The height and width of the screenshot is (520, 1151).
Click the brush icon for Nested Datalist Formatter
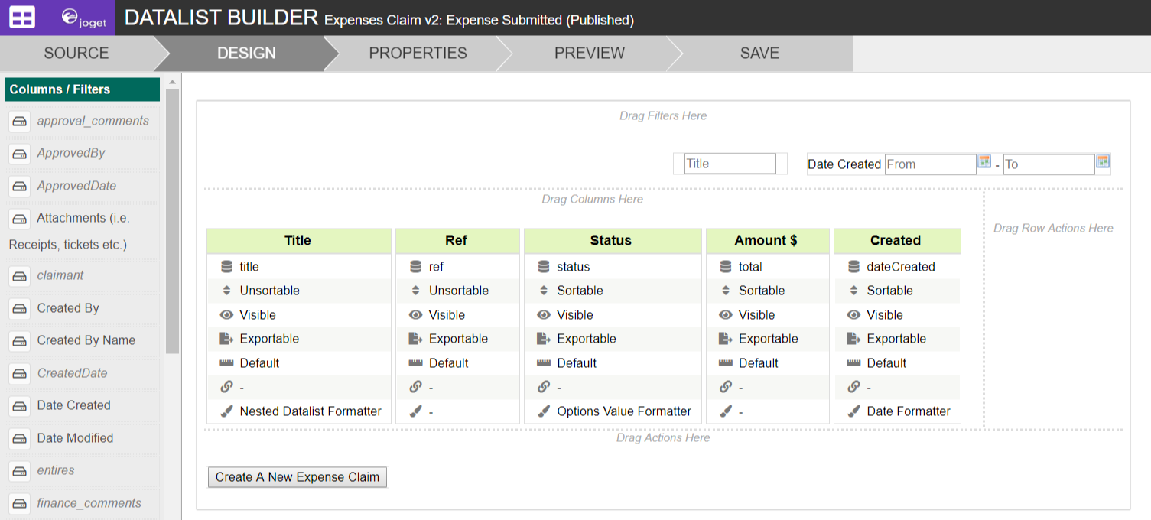(226, 411)
